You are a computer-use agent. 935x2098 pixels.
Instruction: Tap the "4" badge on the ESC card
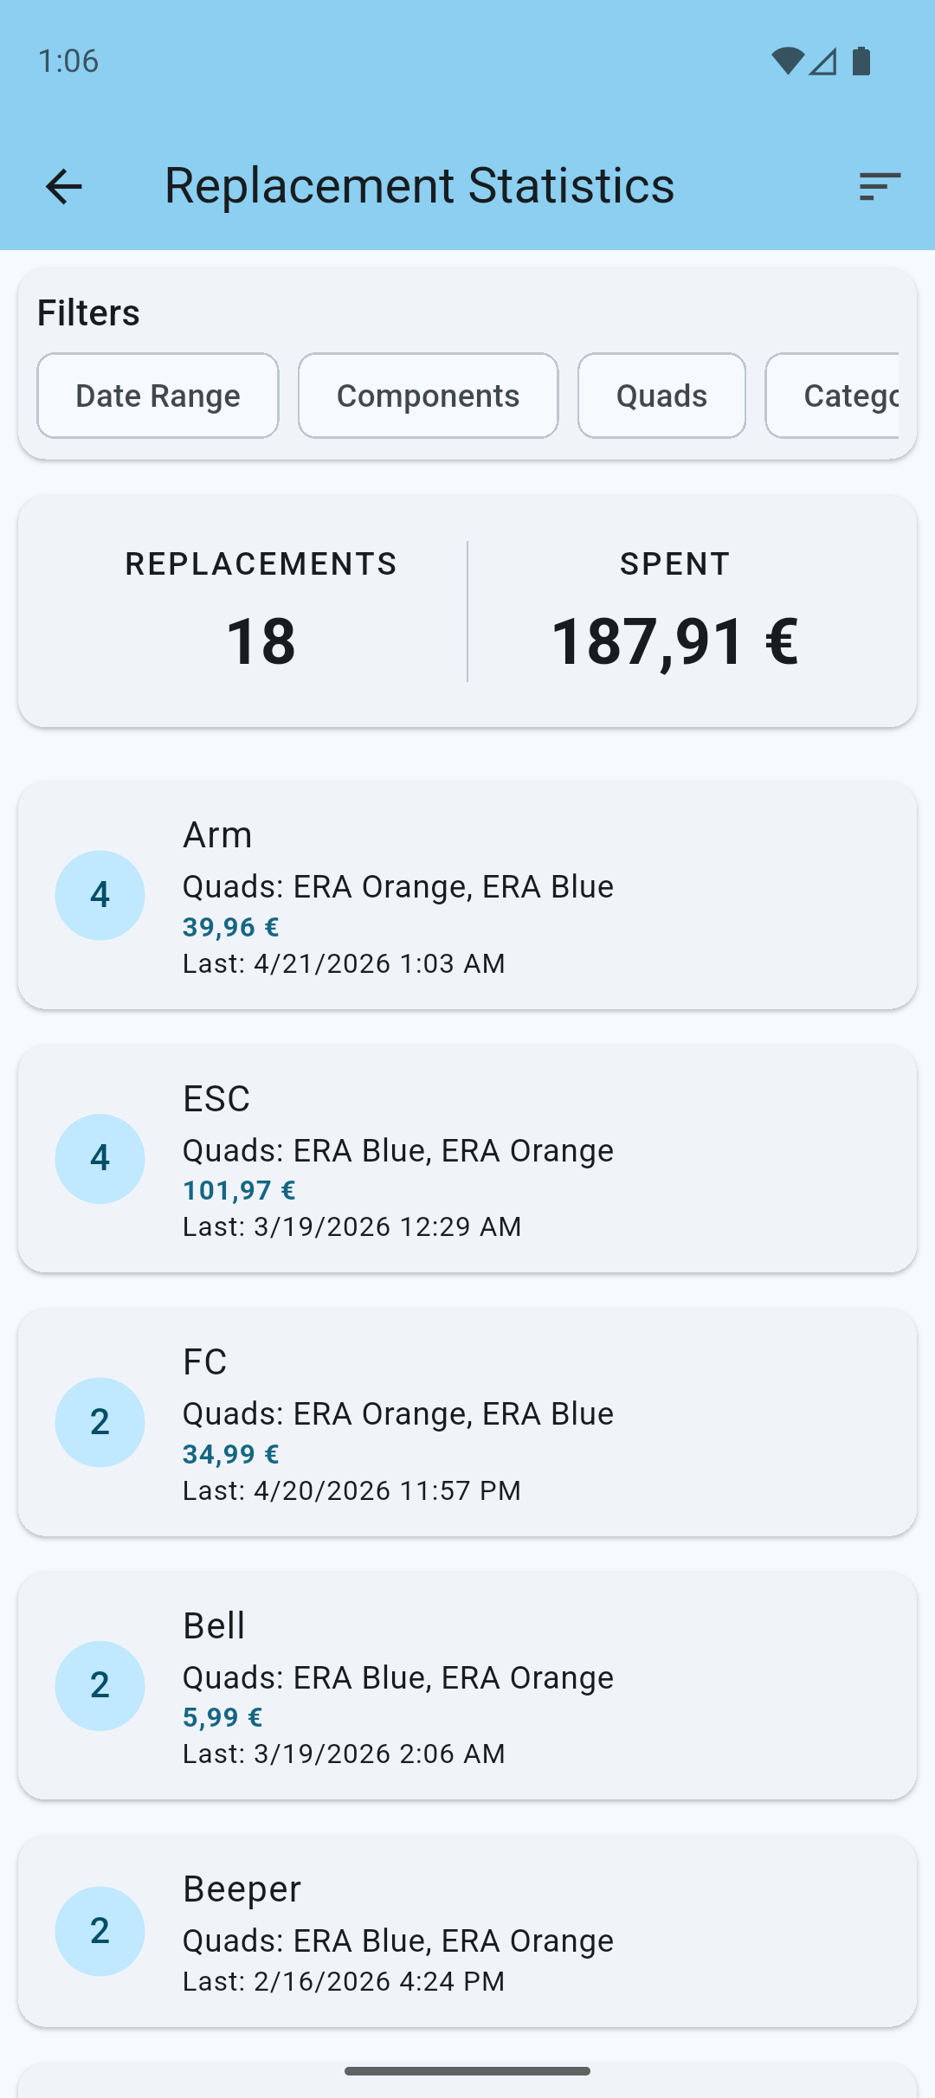pyautogui.click(x=100, y=1158)
